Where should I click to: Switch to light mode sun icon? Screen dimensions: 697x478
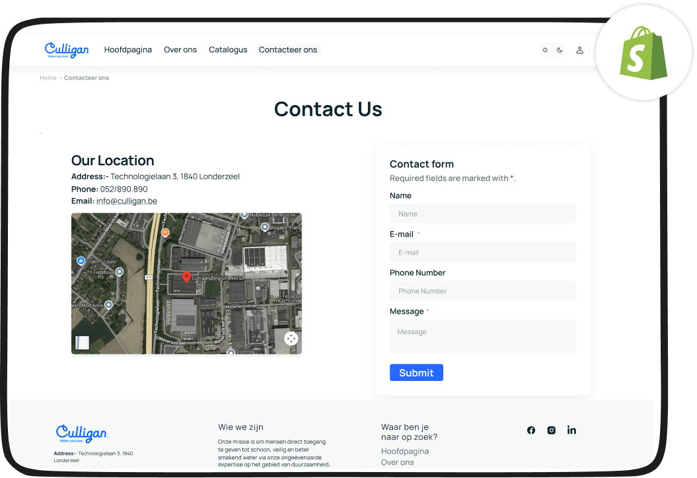[545, 50]
